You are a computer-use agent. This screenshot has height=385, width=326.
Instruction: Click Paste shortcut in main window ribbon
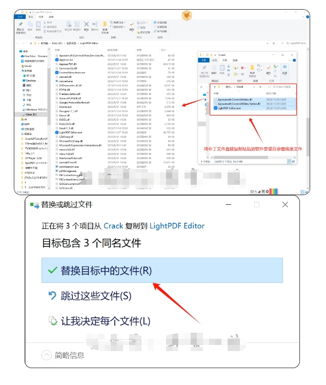tap(52, 31)
